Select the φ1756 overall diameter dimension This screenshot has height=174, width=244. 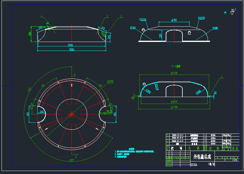[174, 107]
